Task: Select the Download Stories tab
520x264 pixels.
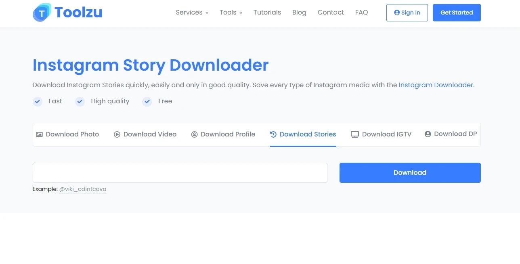Action: pyautogui.click(x=303, y=134)
